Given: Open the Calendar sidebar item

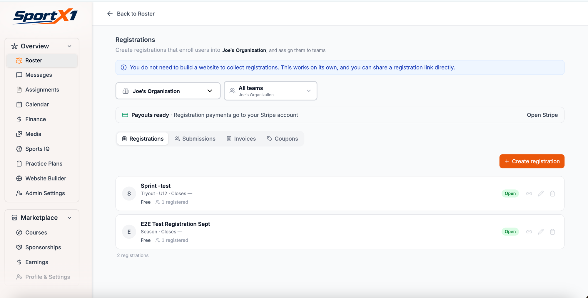Looking at the screenshot, I should (x=42, y=104).
